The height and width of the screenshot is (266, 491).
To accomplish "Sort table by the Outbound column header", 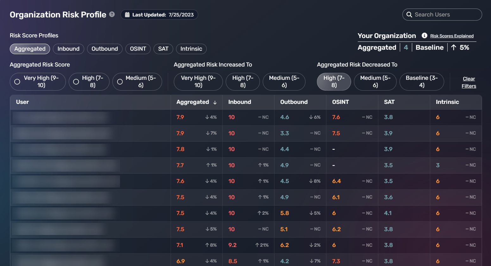I will tap(294, 102).
